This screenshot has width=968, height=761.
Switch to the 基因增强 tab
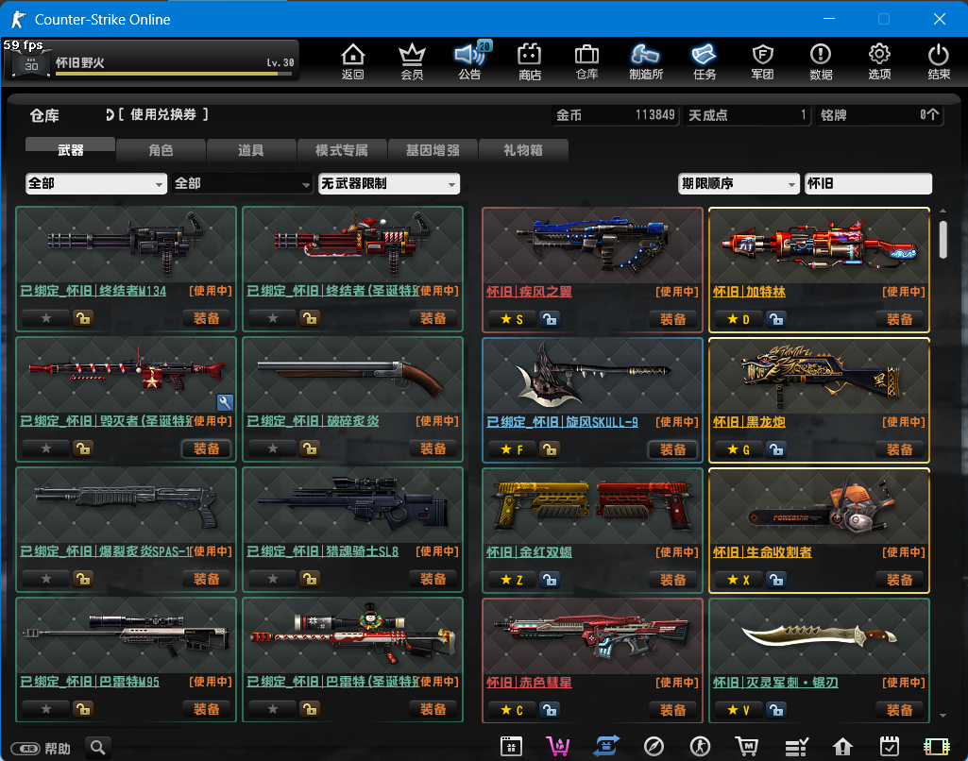[x=433, y=150]
